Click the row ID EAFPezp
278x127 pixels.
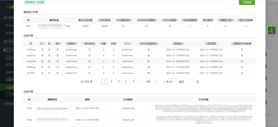coord(31,50)
